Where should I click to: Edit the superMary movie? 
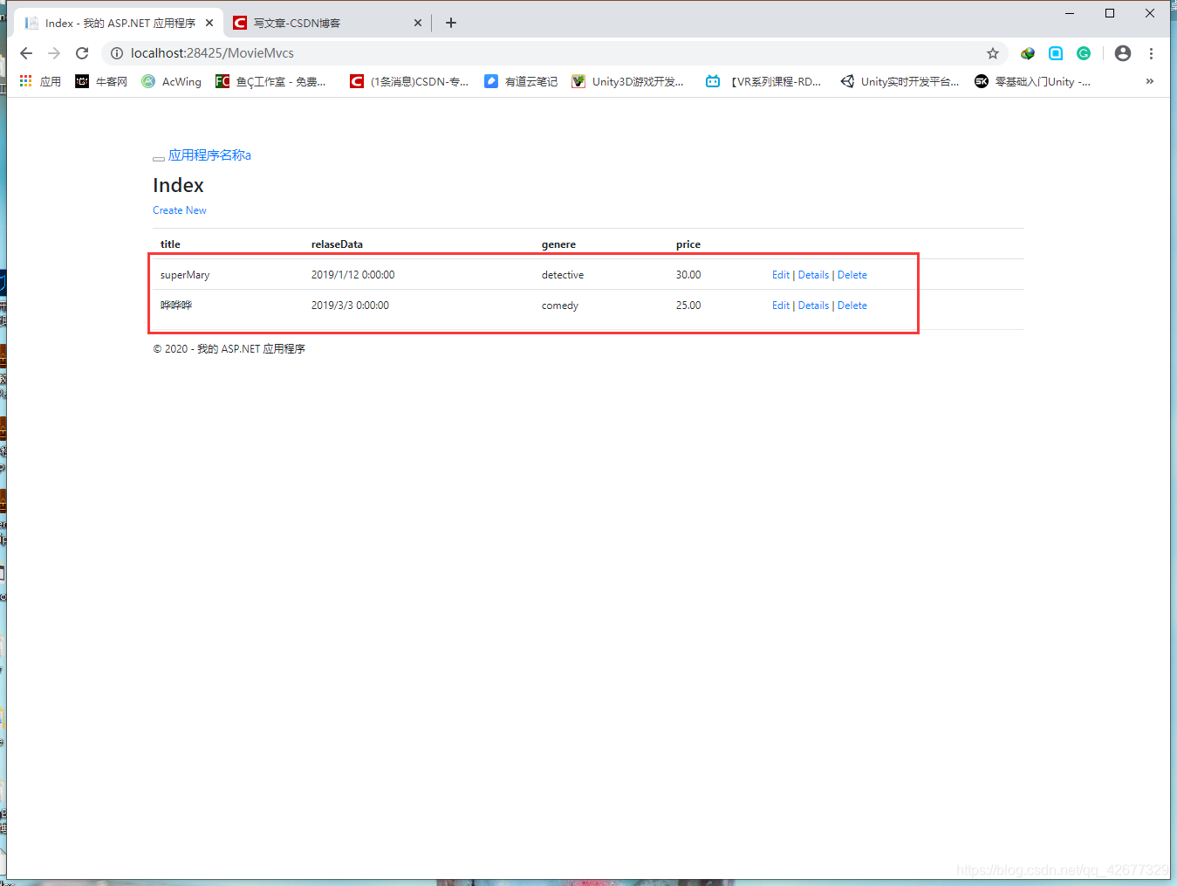click(781, 275)
